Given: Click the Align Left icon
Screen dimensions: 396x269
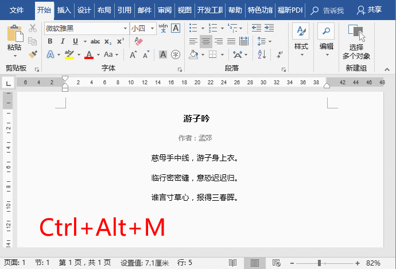Looking at the screenshot, I should (x=193, y=41).
